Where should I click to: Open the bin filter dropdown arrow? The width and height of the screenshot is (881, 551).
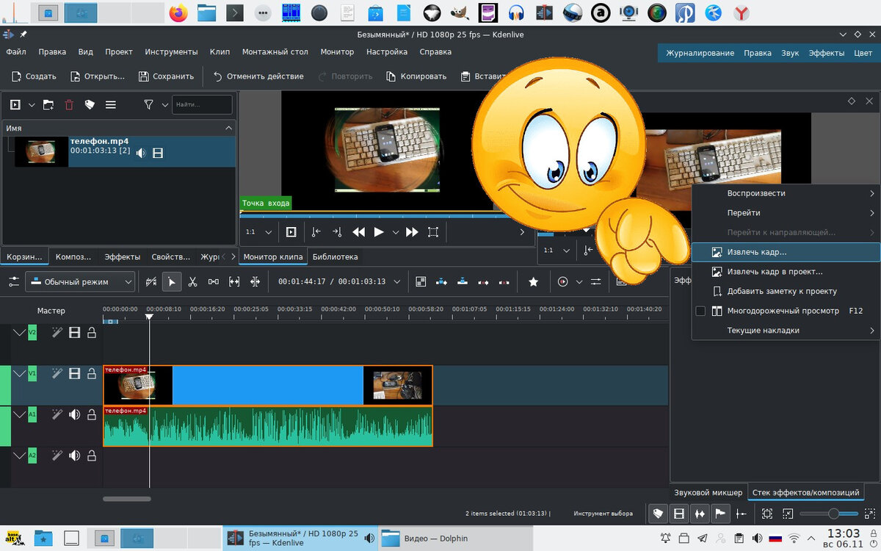point(164,105)
